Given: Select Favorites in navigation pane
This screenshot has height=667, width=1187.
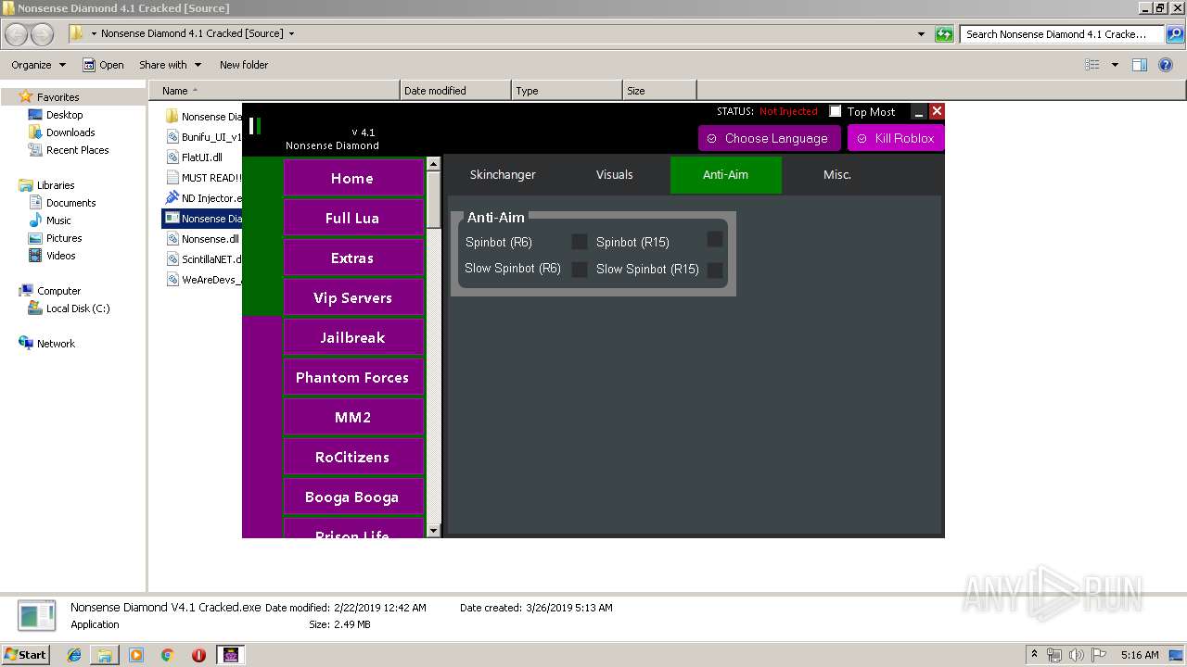Looking at the screenshot, I should tap(57, 96).
